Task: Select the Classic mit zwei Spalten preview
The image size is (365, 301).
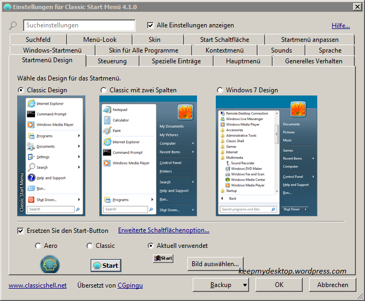Action: pos(148,156)
